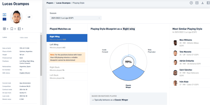This screenshot has height=105, width=210.
Task: Open Lucas Ocampos breadcrumb link
Action: pos(63,3)
